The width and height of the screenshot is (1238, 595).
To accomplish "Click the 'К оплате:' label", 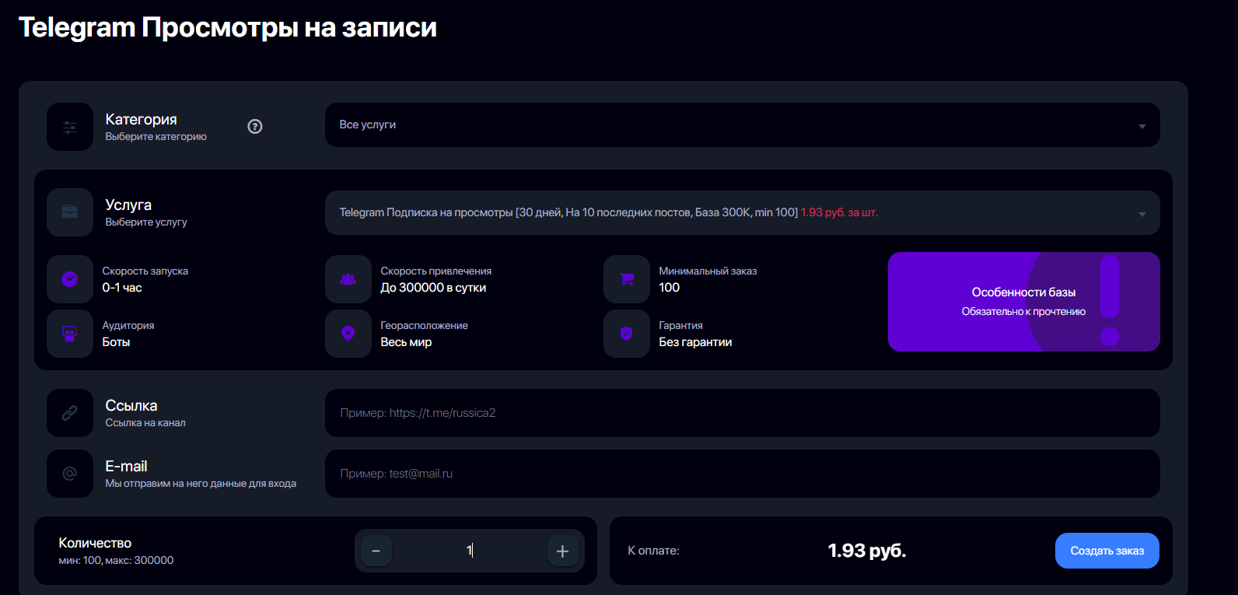I will [x=653, y=551].
